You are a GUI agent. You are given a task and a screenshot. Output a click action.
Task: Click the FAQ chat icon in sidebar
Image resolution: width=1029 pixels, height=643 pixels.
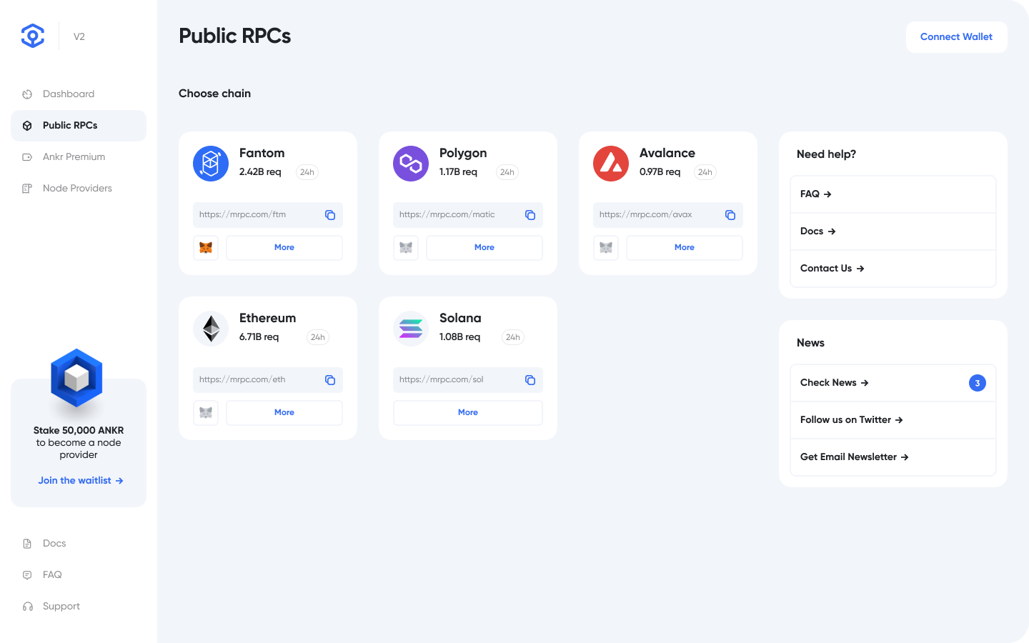[x=27, y=575]
